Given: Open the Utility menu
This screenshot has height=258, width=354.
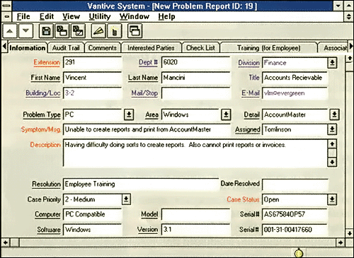Looking at the screenshot, I should [100, 17].
